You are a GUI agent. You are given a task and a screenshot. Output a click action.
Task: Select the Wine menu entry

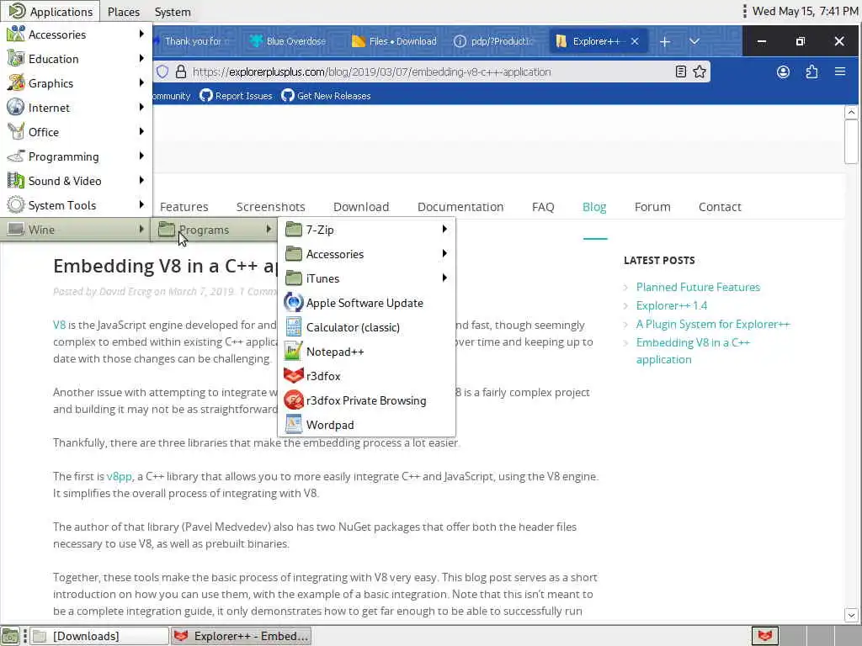[76, 230]
